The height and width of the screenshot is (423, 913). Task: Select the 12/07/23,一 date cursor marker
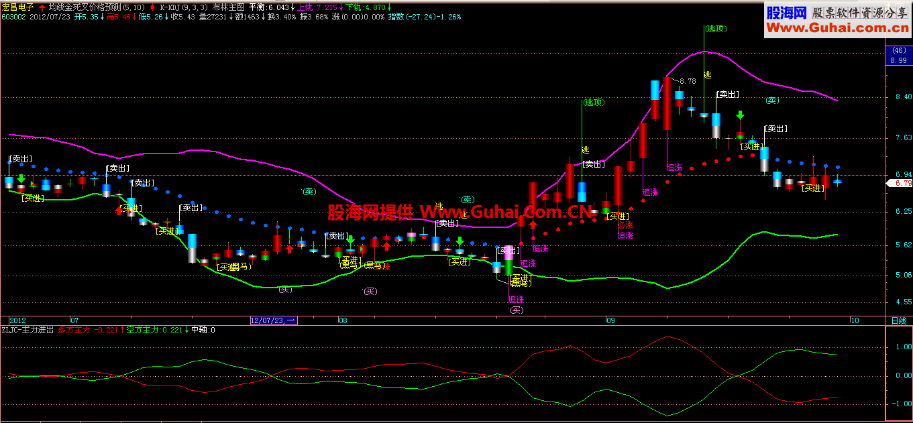tap(273, 320)
